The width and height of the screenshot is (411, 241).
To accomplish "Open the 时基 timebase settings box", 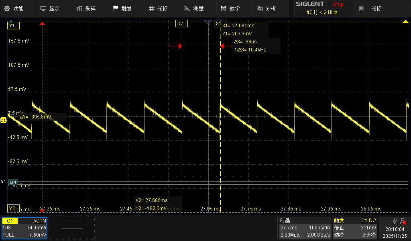I will coord(305,228).
